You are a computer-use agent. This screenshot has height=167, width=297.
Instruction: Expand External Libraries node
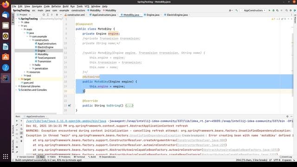(x=17, y=86)
